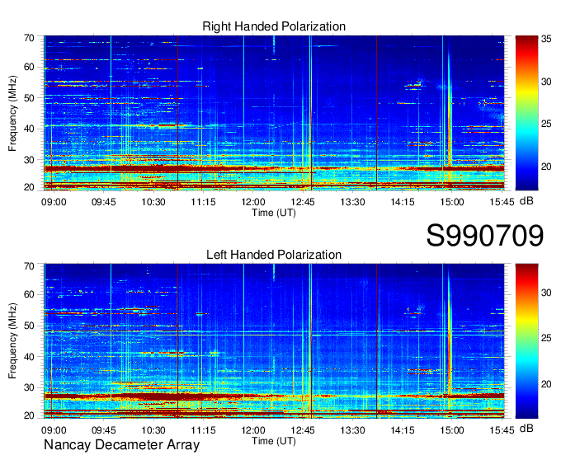Click the 15:45 tick label on bottom plot
561x455 pixels.
point(502,430)
